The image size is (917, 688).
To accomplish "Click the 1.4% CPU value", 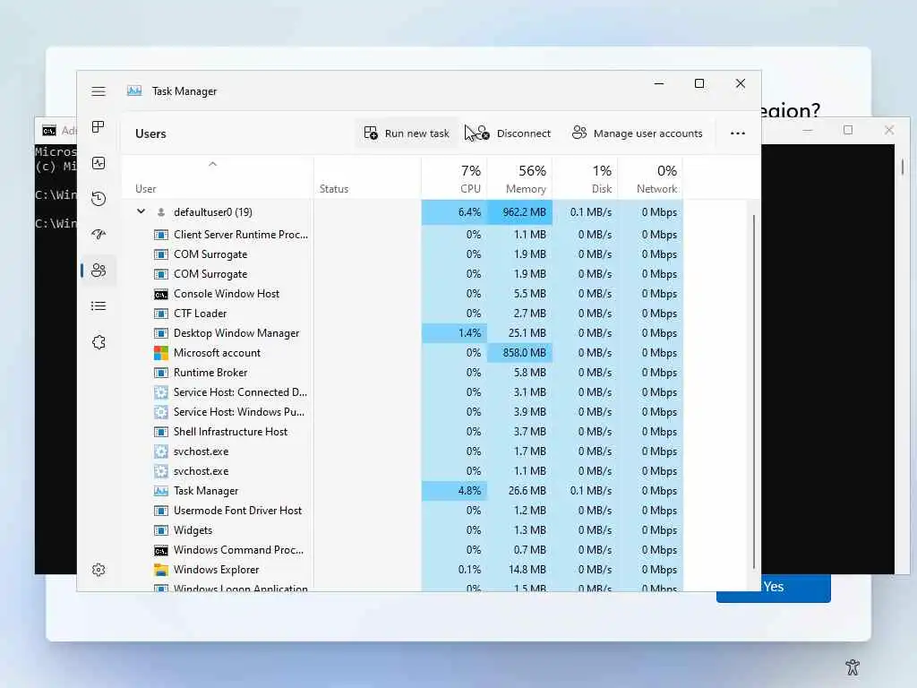I will tap(469, 333).
